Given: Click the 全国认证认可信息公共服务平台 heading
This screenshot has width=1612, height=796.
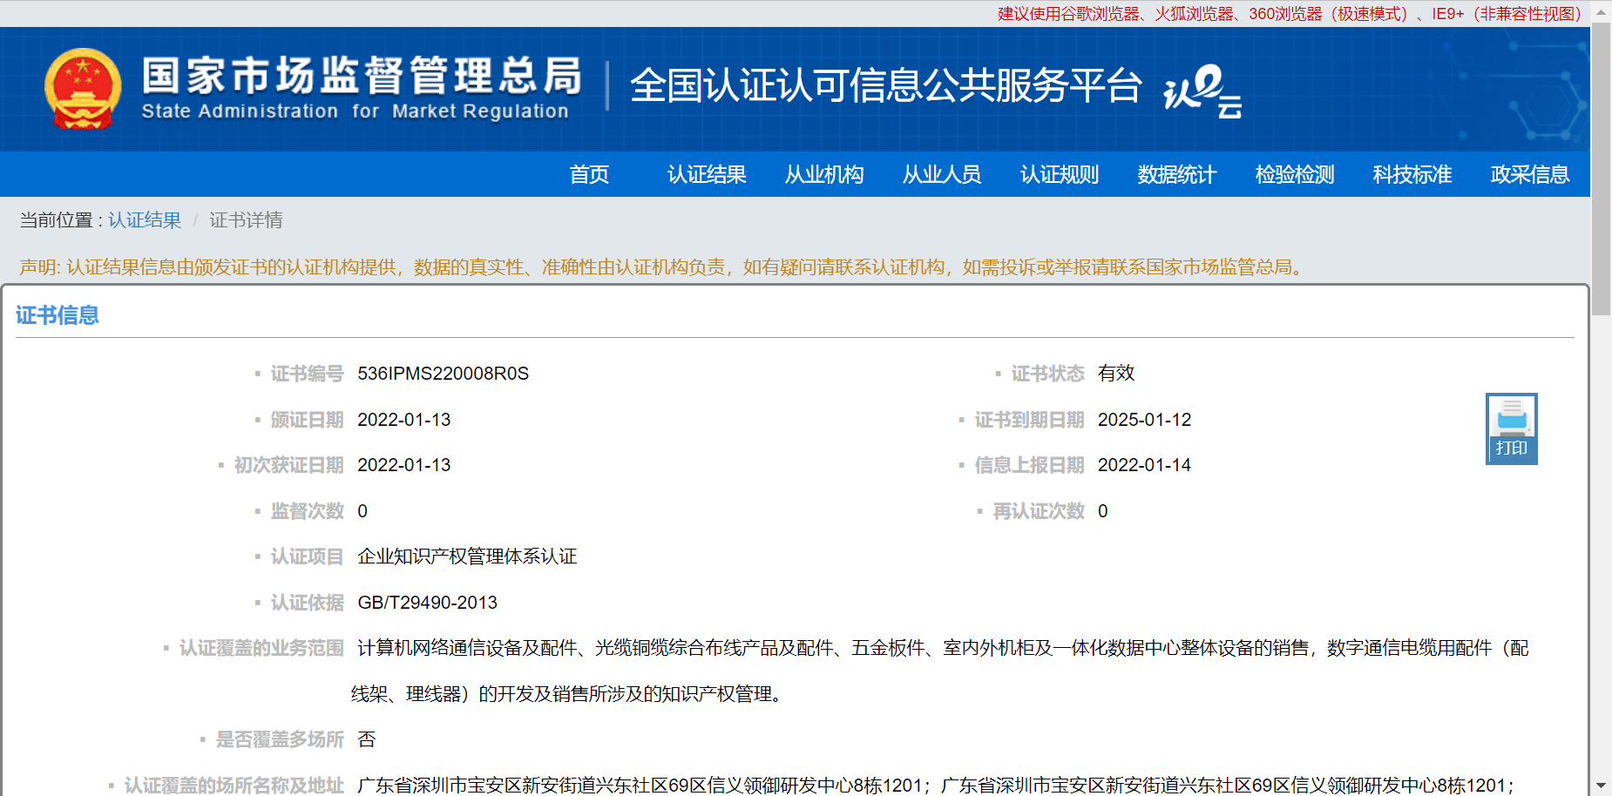Looking at the screenshot, I should 885,85.
